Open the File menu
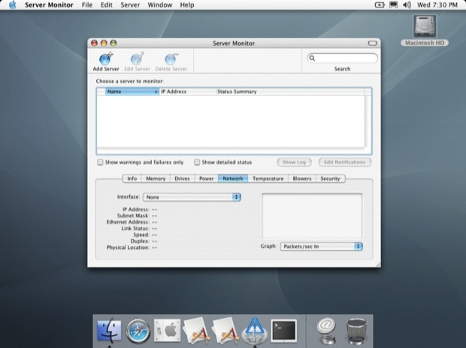This screenshot has height=348, width=466. pos(87,4)
